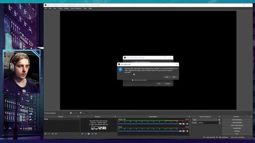Pop out the Scenes dock
Viewport: 255px width, 143px height.
(78, 116)
